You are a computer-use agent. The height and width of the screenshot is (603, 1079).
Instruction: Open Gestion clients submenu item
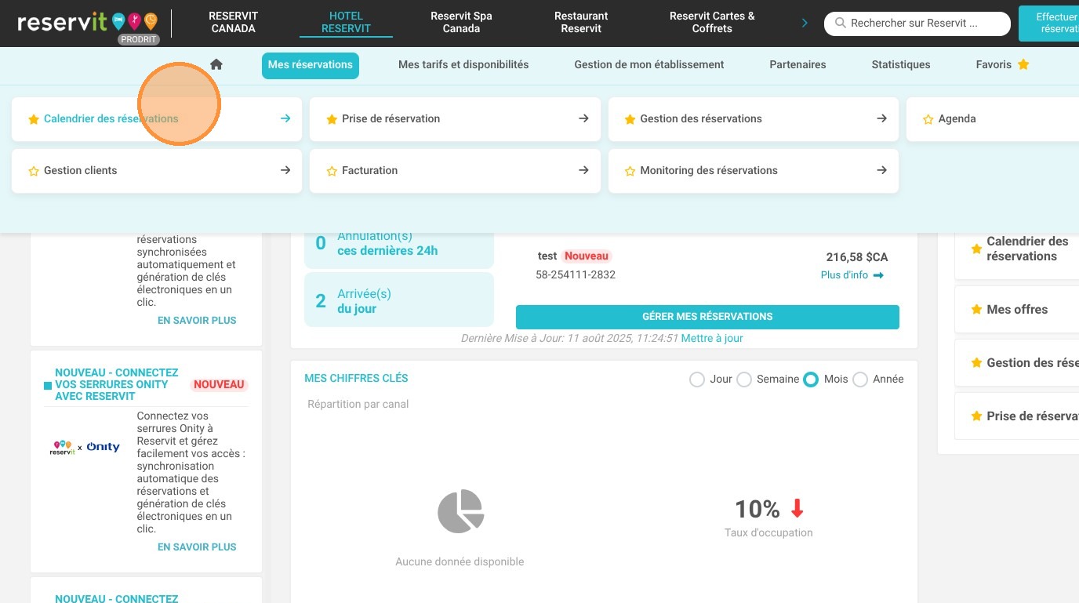pos(157,171)
